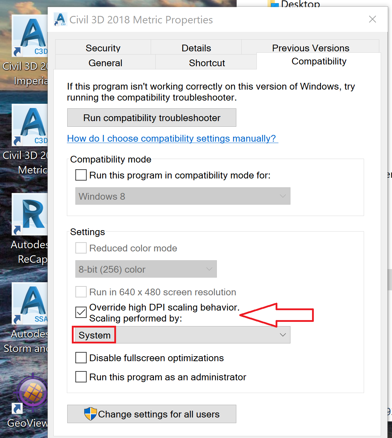392x438 pixels.
Task: Toggle Reduced color mode checkbox
Action: [81, 248]
